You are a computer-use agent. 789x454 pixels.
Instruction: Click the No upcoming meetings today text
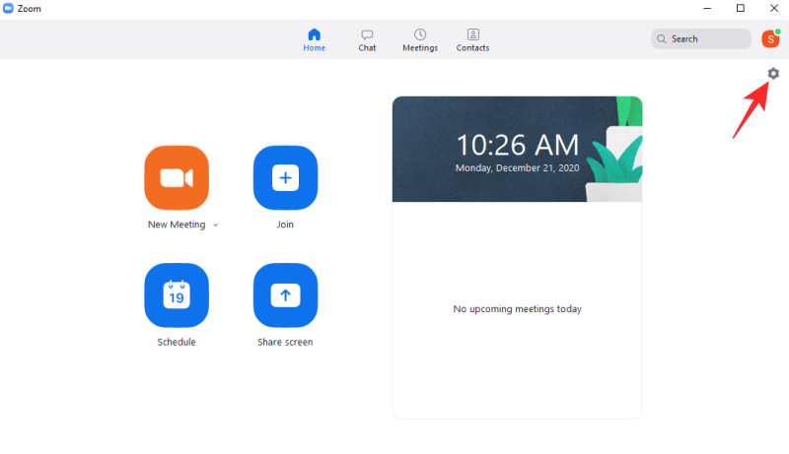517,309
